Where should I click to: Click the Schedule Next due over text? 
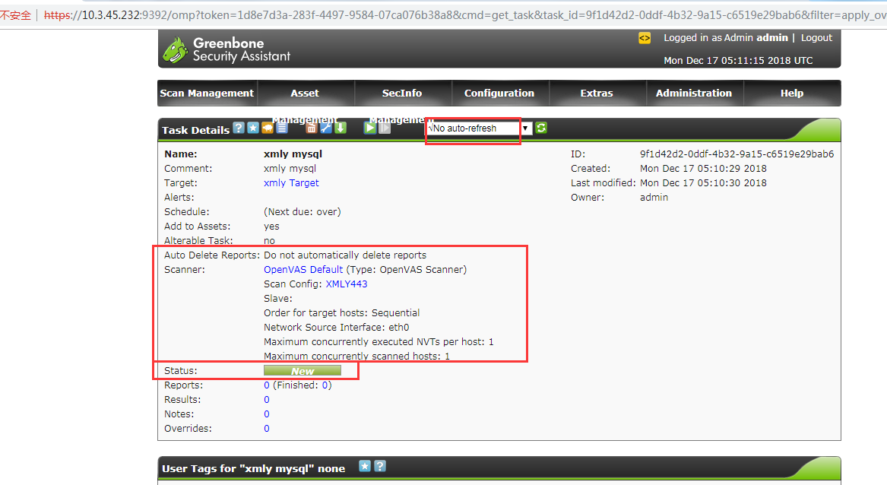(302, 211)
